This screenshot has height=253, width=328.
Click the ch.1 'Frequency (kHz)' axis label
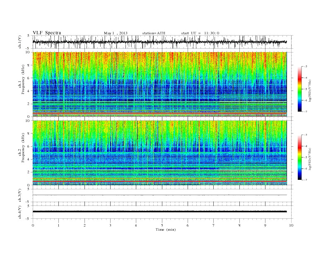point(23,79)
